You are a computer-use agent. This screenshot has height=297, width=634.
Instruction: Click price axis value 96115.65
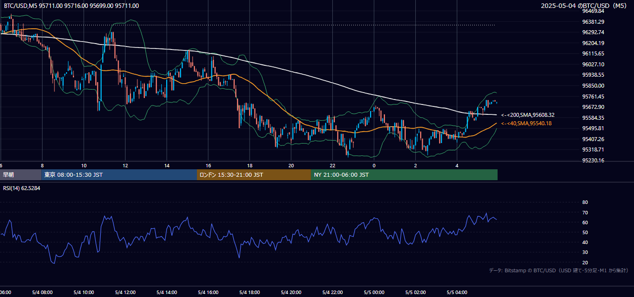593,53
